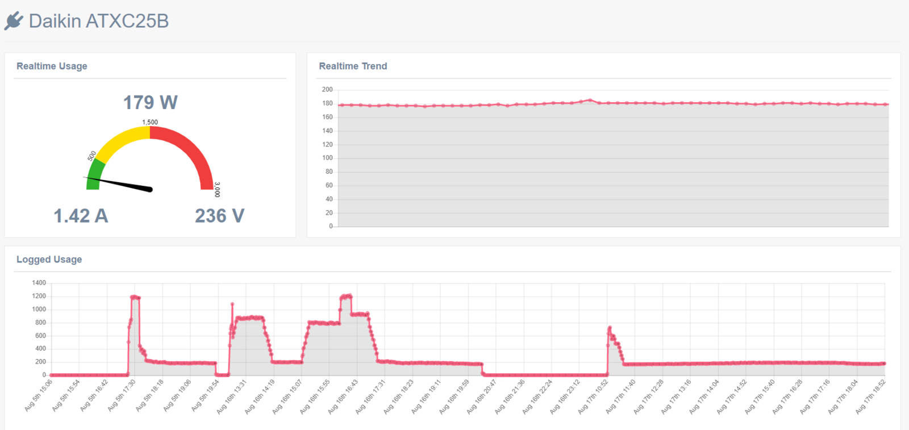Screen dimensions: 909x430
Task: Click the gauge needle in Realtime Usage
Action: (119, 183)
